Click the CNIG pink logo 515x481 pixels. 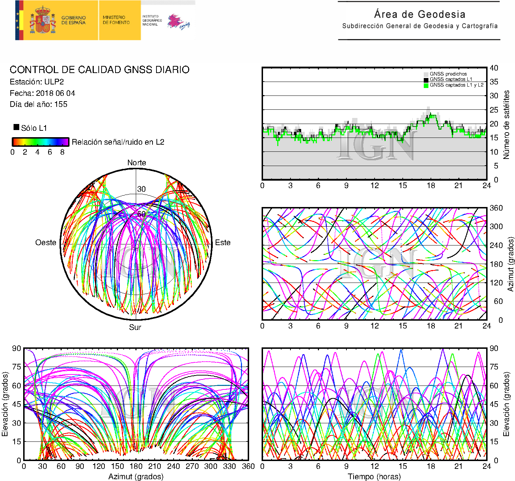pos(178,22)
